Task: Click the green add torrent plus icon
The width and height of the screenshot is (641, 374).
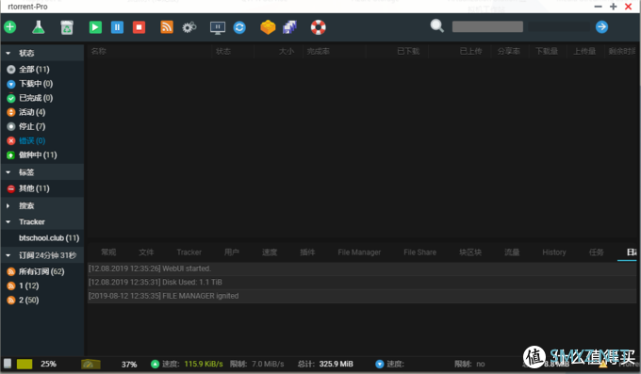Action: (9, 27)
